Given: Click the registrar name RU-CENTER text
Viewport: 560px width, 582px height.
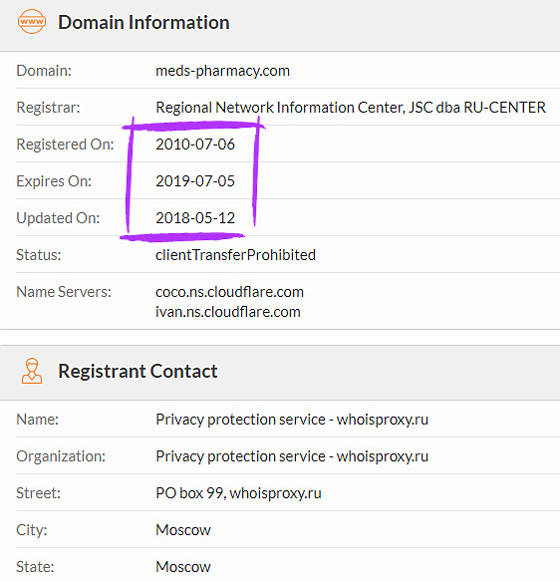Looking at the screenshot, I should (x=351, y=108).
